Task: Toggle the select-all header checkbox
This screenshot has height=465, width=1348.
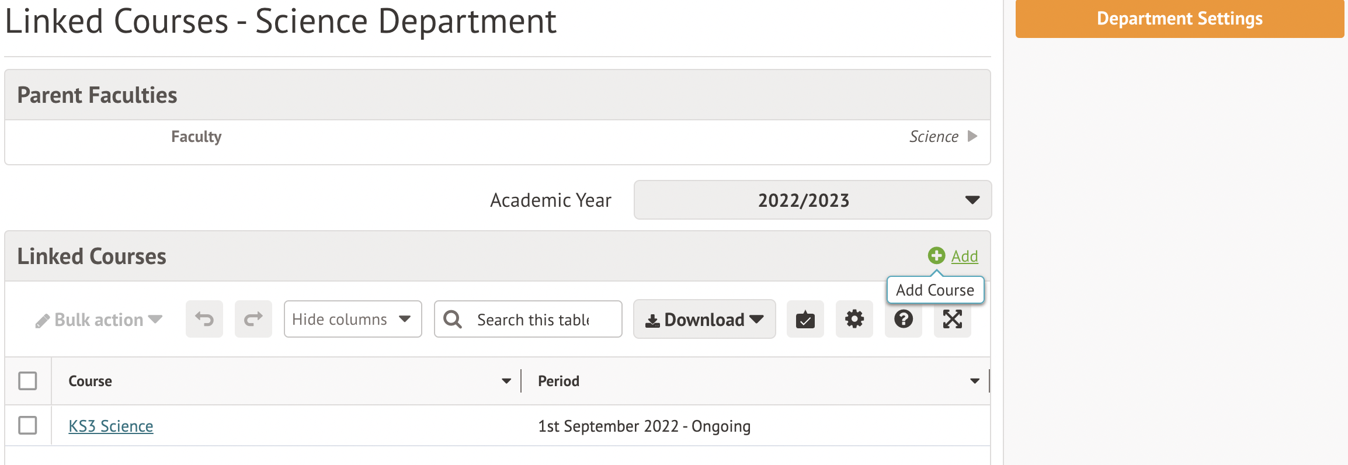Action: pos(27,381)
